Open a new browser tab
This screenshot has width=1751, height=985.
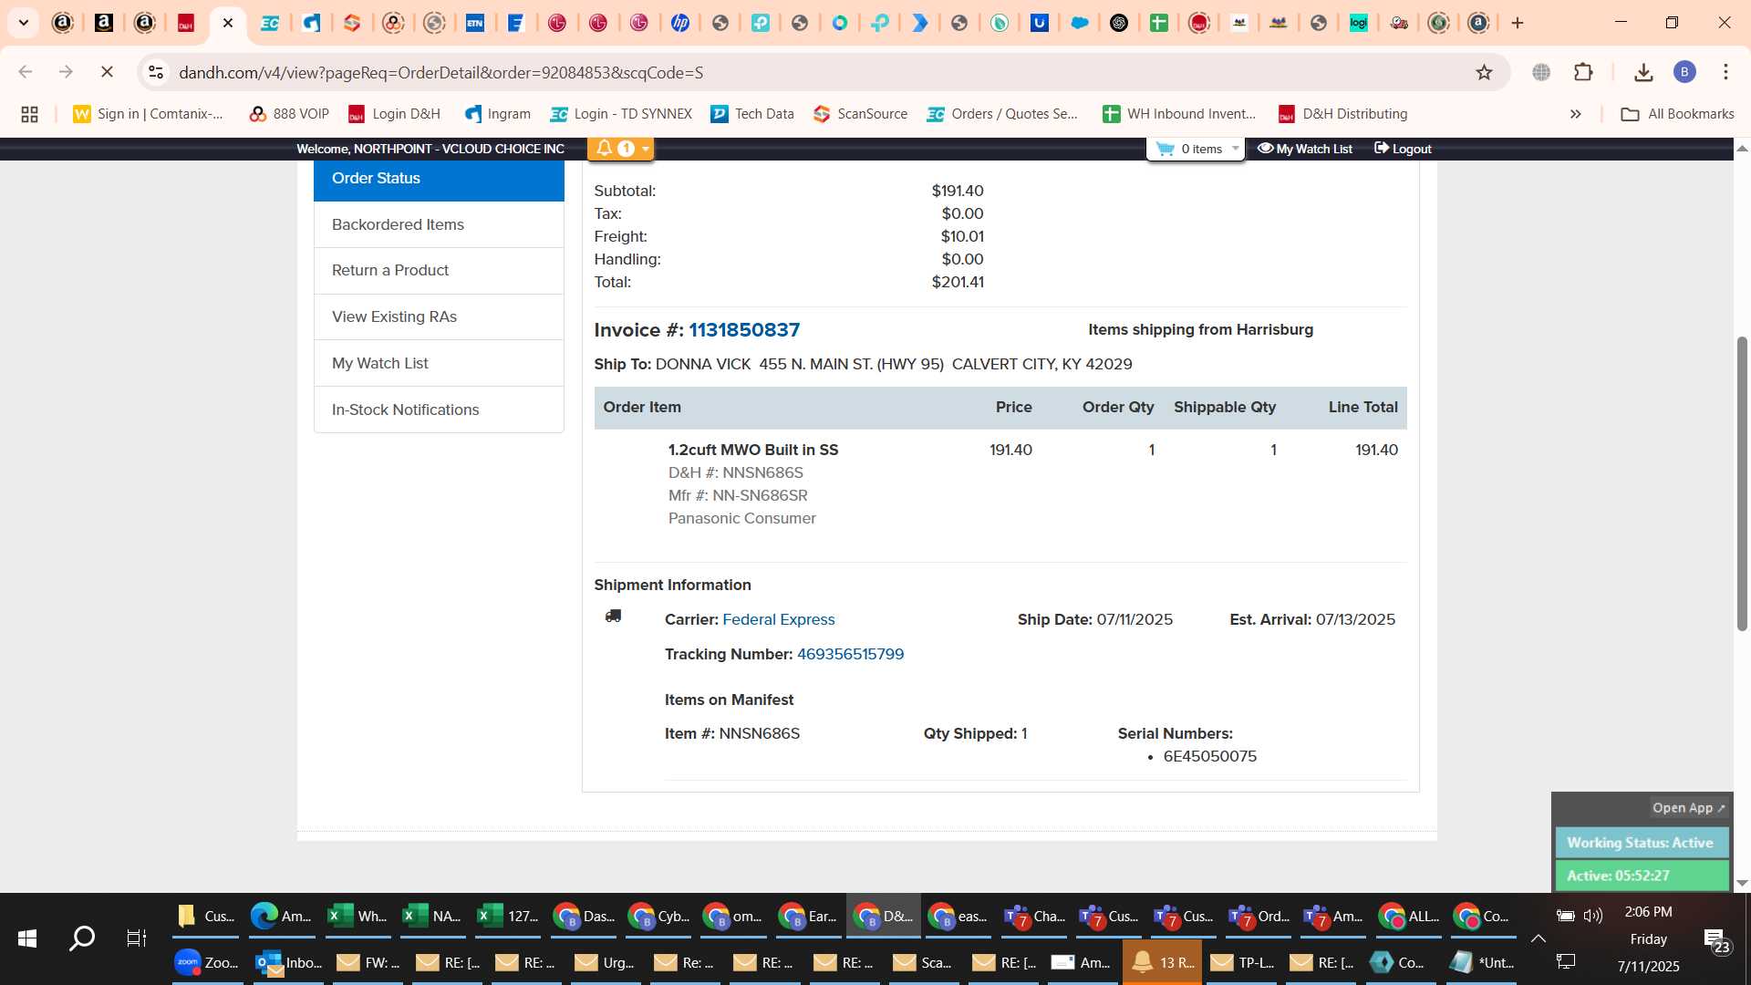[1518, 23]
